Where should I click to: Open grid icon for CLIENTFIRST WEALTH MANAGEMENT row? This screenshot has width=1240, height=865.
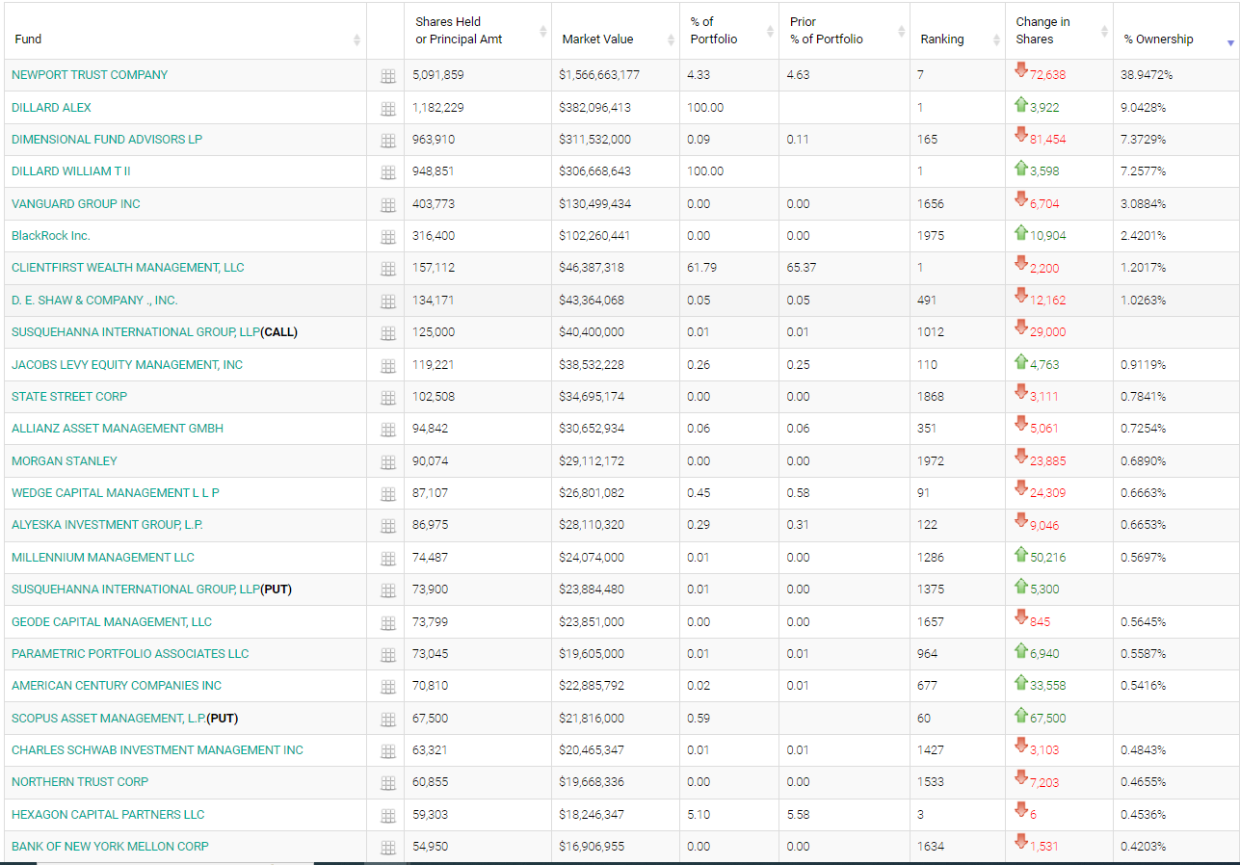pos(388,269)
